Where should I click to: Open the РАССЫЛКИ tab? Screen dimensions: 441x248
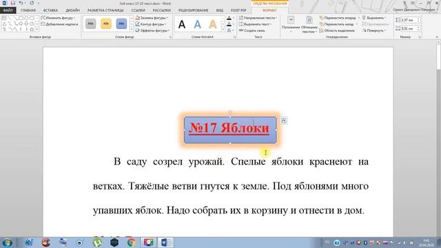click(162, 10)
